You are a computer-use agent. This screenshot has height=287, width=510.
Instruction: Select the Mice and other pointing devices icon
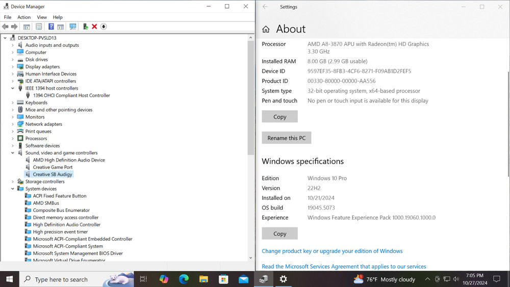click(x=20, y=110)
